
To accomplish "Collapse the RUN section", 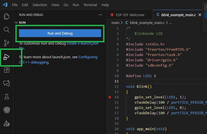I will click(22, 23).
